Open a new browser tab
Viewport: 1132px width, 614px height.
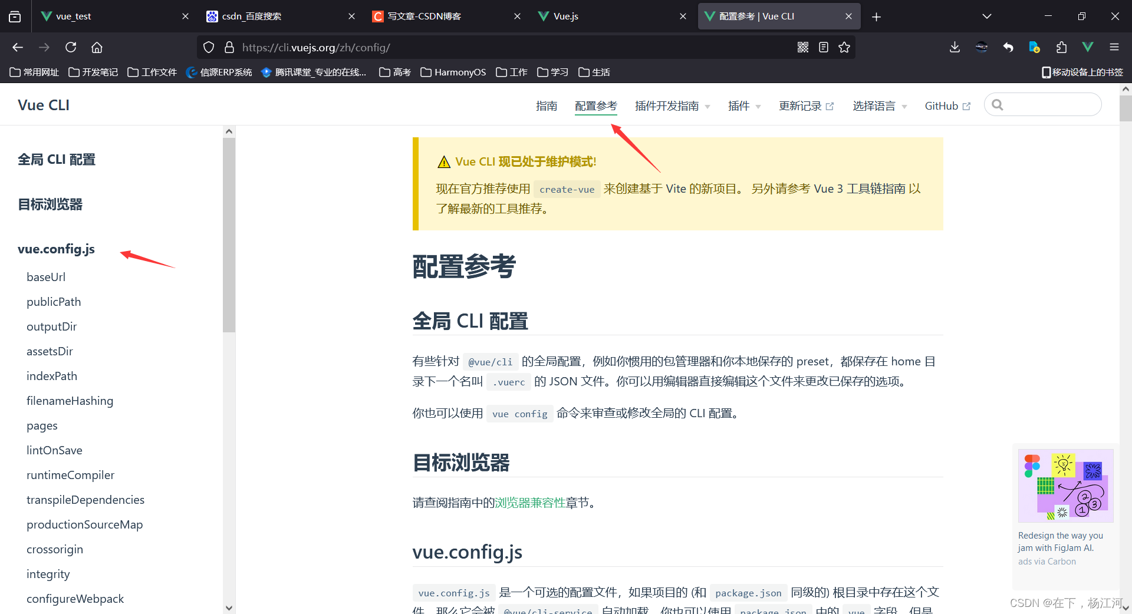coord(876,16)
